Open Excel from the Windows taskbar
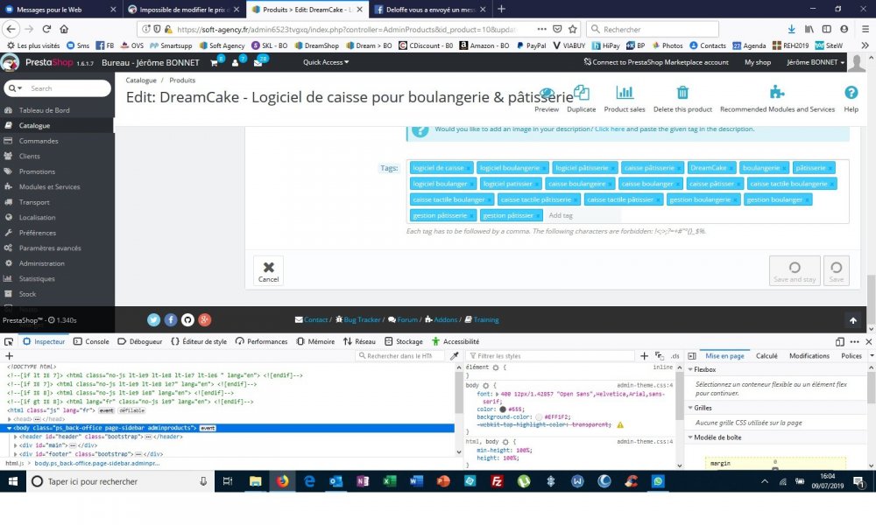This screenshot has width=876, height=525. [x=390, y=481]
